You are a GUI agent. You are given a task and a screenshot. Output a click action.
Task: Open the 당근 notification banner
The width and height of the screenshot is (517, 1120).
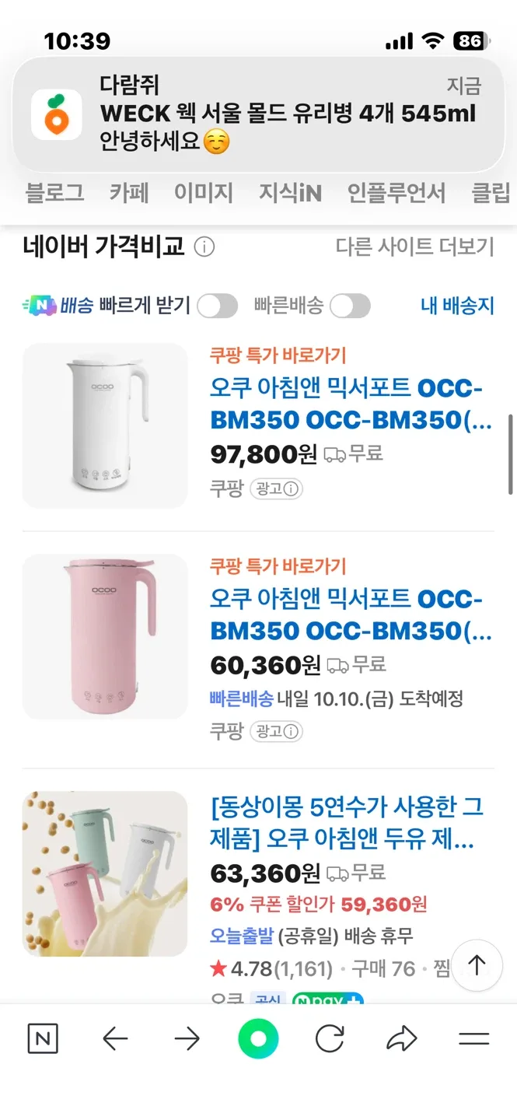[x=258, y=114]
